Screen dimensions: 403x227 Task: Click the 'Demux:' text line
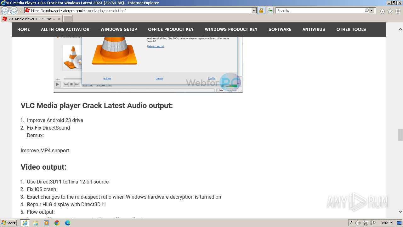(x=35, y=135)
